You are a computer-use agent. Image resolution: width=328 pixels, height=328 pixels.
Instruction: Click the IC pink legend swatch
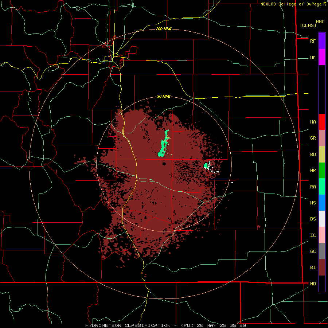pyautogui.click(x=322, y=235)
